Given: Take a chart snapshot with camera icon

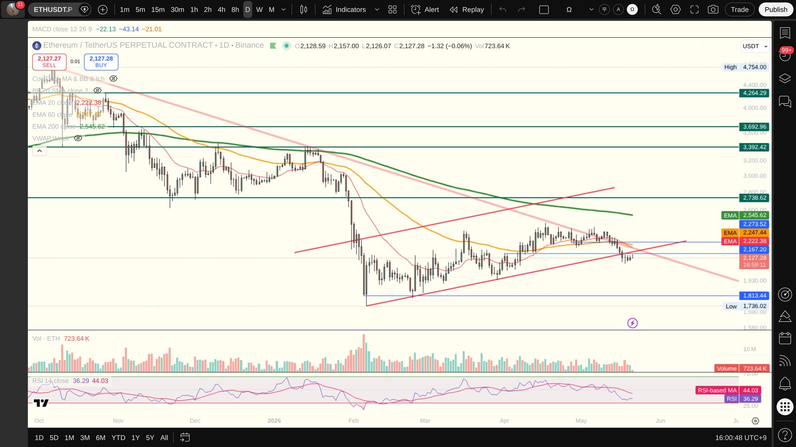Looking at the screenshot, I should (713, 9).
